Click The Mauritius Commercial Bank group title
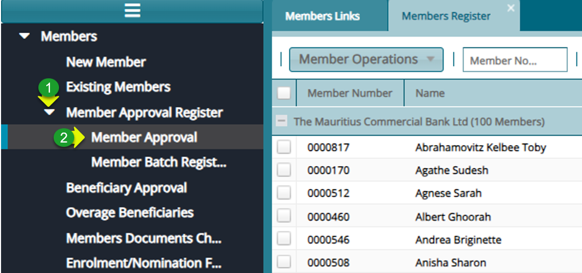582x273 pixels. point(419,122)
